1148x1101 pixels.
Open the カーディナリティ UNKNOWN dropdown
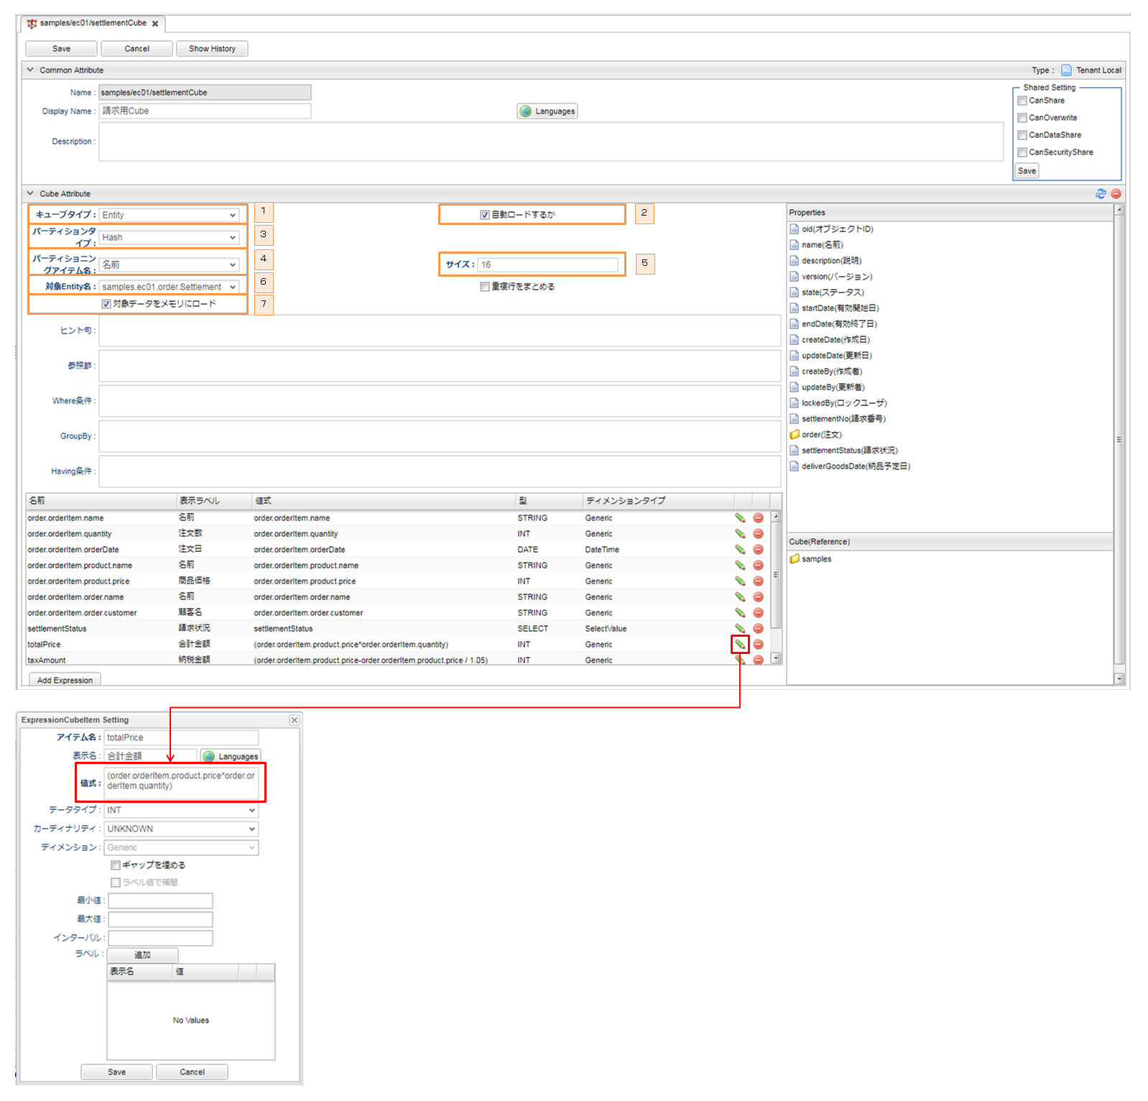pyautogui.click(x=182, y=829)
